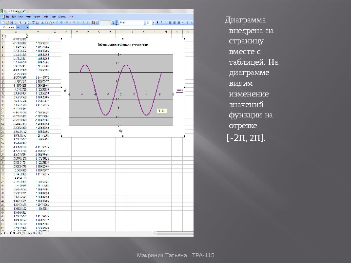Open the File menu in Excel

tap(8, 17)
